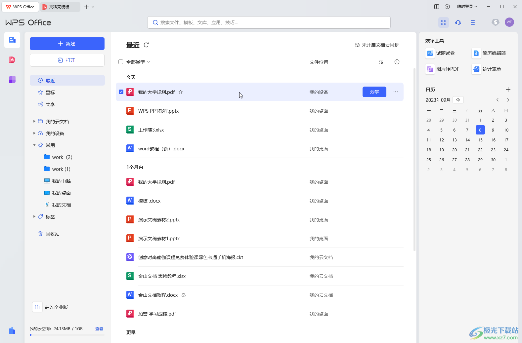
Task: Open the 统计表单 tool
Action: click(x=487, y=69)
